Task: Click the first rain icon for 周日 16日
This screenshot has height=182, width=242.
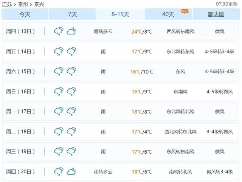Action: pyautogui.click(x=58, y=92)
